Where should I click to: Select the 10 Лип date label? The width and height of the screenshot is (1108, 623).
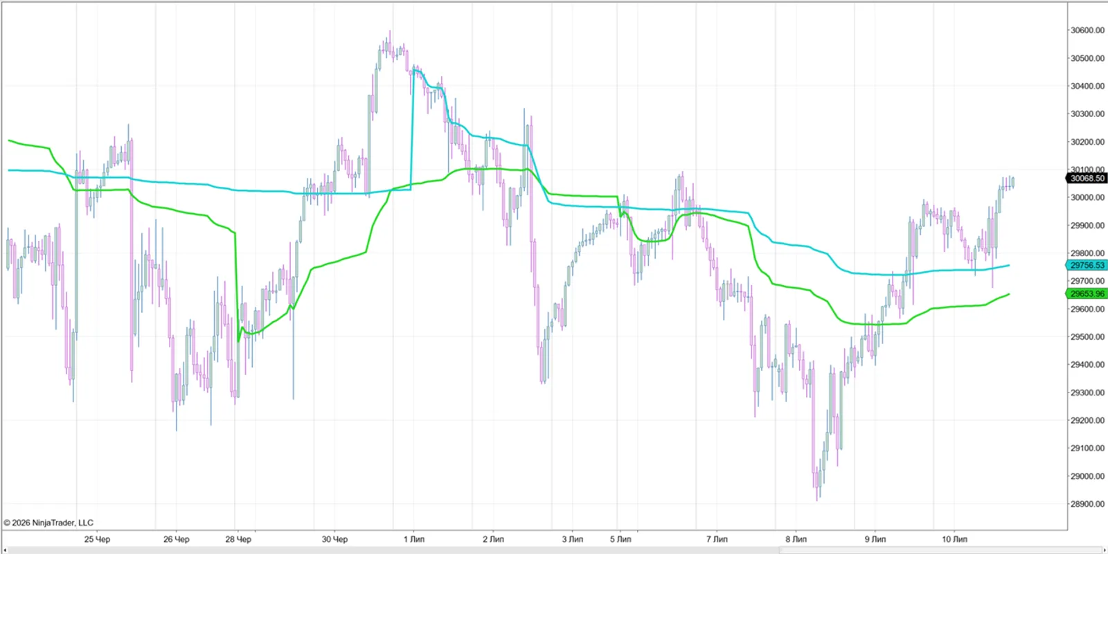(x=954, y=539)
